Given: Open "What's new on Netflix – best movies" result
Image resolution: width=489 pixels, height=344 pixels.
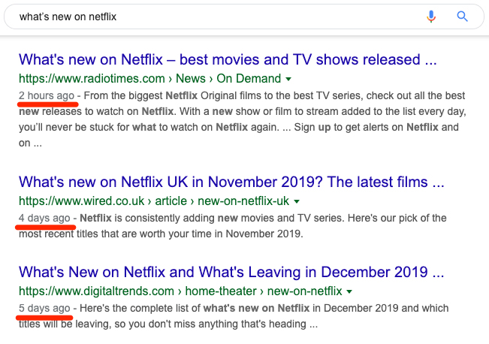Looking at the screenshot, I should pyautogui.click(x=228, y=59).
